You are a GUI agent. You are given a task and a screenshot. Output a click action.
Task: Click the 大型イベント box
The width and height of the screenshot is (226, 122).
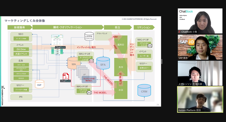point(21,54)
